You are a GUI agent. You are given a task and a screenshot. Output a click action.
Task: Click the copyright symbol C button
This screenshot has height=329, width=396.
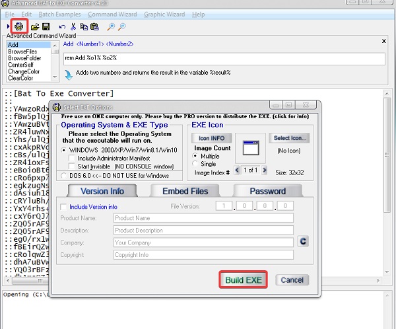pyautogui.click(x=304, y=242)
